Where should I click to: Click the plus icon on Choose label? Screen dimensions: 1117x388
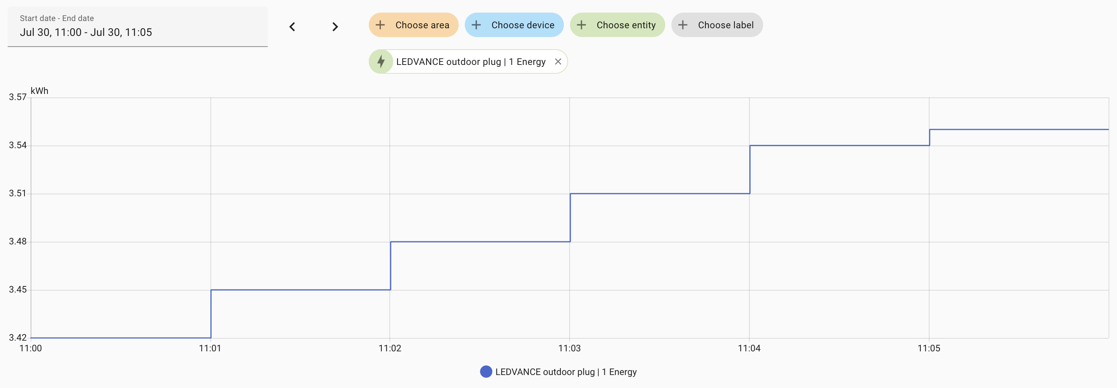click(x=683, y=25)
